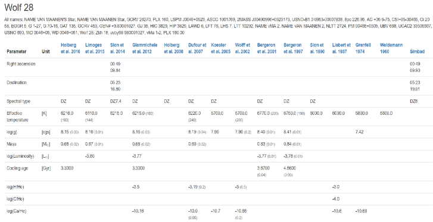433x222 pixels.
Task: Click the [cgs] unit cell
Action: (46, 132)
